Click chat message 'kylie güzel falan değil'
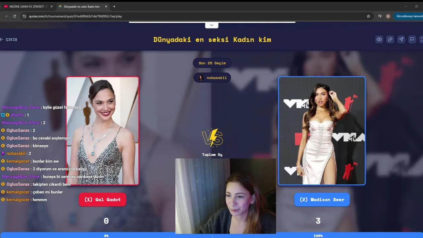The width and height of the screenshot is (423, 238). 63,107
